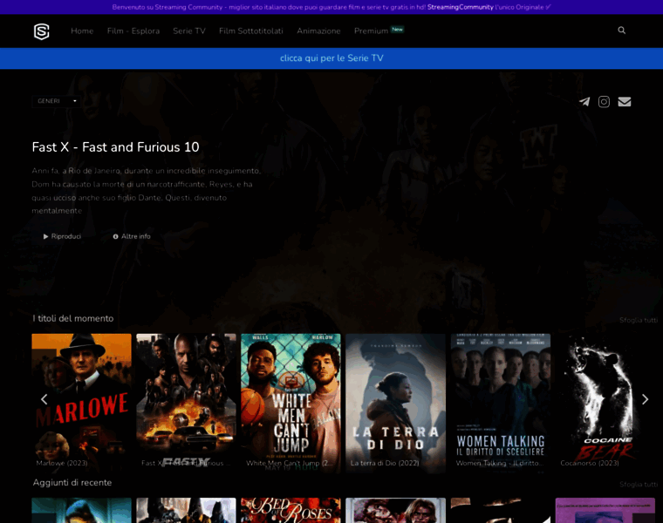Screen dimensions: 663x523
Task: Click 'clicca qui per le Serie TV' banner
Action: point(331,58)
